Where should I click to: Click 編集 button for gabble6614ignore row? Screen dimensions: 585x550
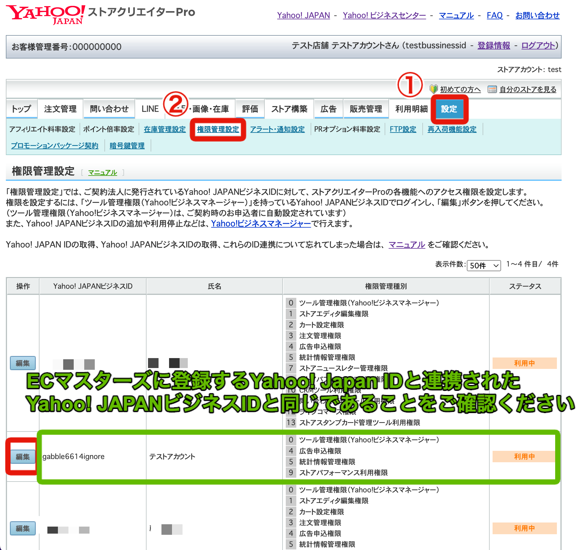(x=23, y=457)
